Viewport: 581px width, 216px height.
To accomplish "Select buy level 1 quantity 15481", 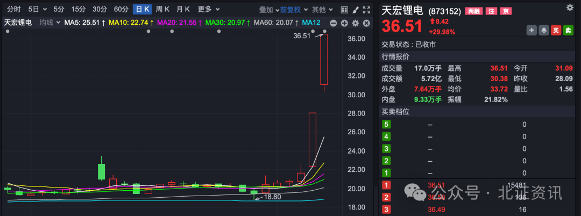I will coord(516,185).
